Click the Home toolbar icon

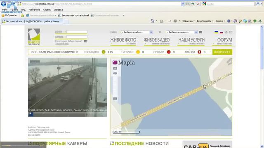coord(152,21)
